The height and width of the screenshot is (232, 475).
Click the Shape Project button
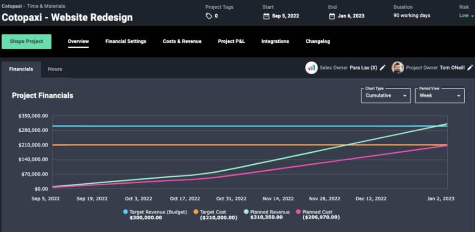coord(26,41)
